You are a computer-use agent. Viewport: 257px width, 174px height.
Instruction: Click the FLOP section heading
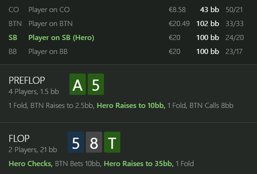[x=19, y=139]
